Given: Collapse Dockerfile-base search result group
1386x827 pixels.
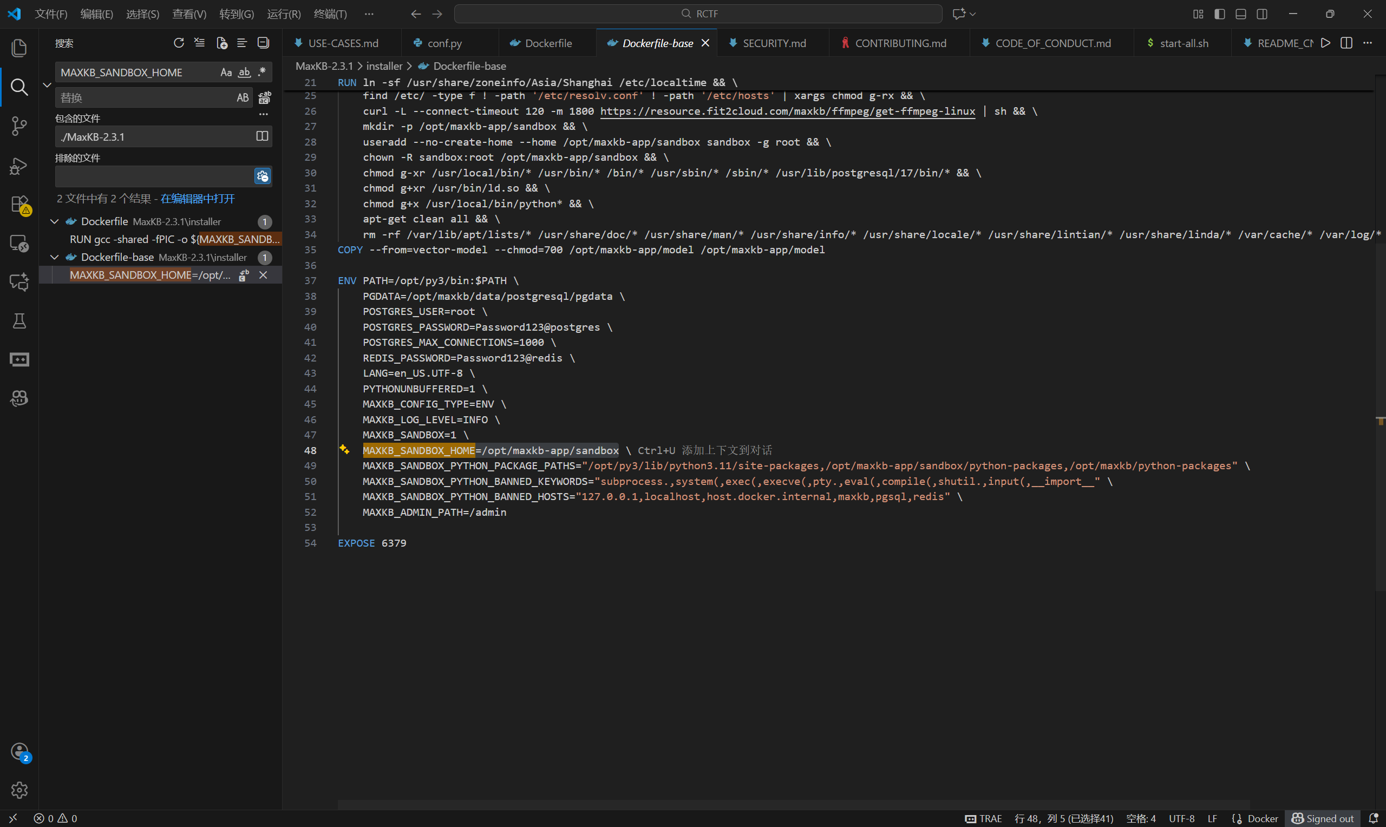Looking at the screenshot, I should (x=55, y=257).
